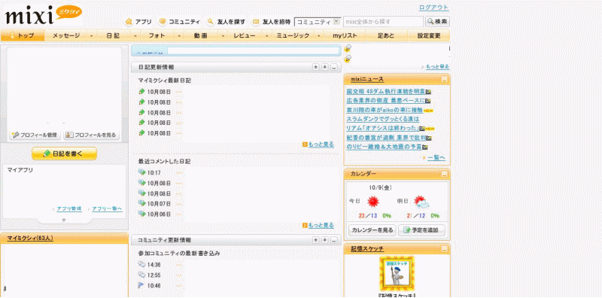Viewport: 602px width, 298px height.
Task: Open 友人を探す header shortcut
Action: [227, 22]
